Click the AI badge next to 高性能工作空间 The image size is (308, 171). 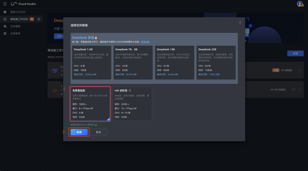click(32, 19)
